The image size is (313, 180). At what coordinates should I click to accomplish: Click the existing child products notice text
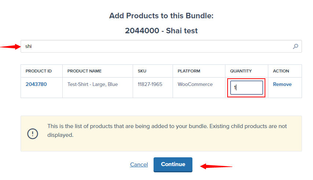coord(167,130)
